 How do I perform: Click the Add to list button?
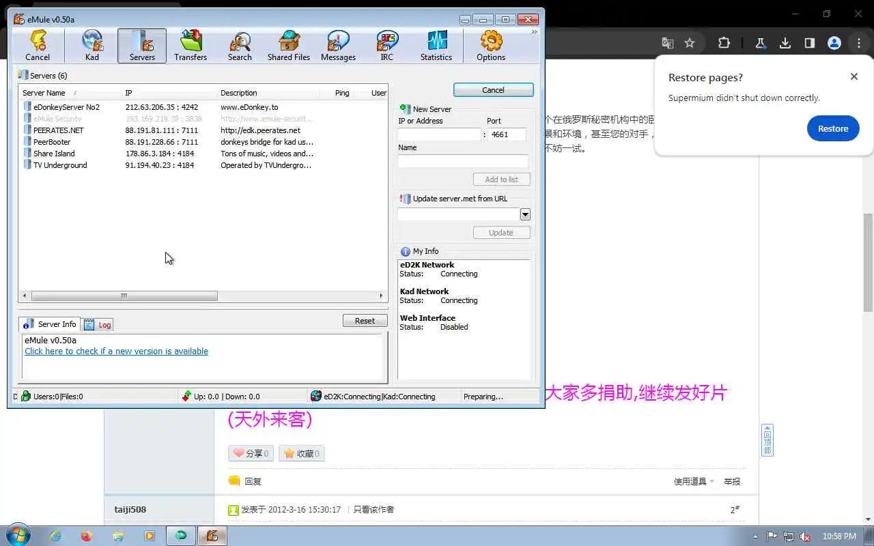[501, 179]
